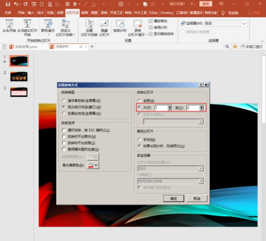Check the 放映时不加旁白 option
Image resolution: width=266 pixels, height=241 pixels.
64,136
